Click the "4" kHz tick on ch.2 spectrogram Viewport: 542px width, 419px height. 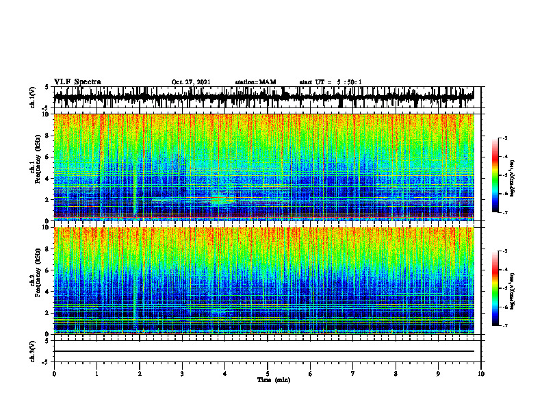[x=49, y=292]
